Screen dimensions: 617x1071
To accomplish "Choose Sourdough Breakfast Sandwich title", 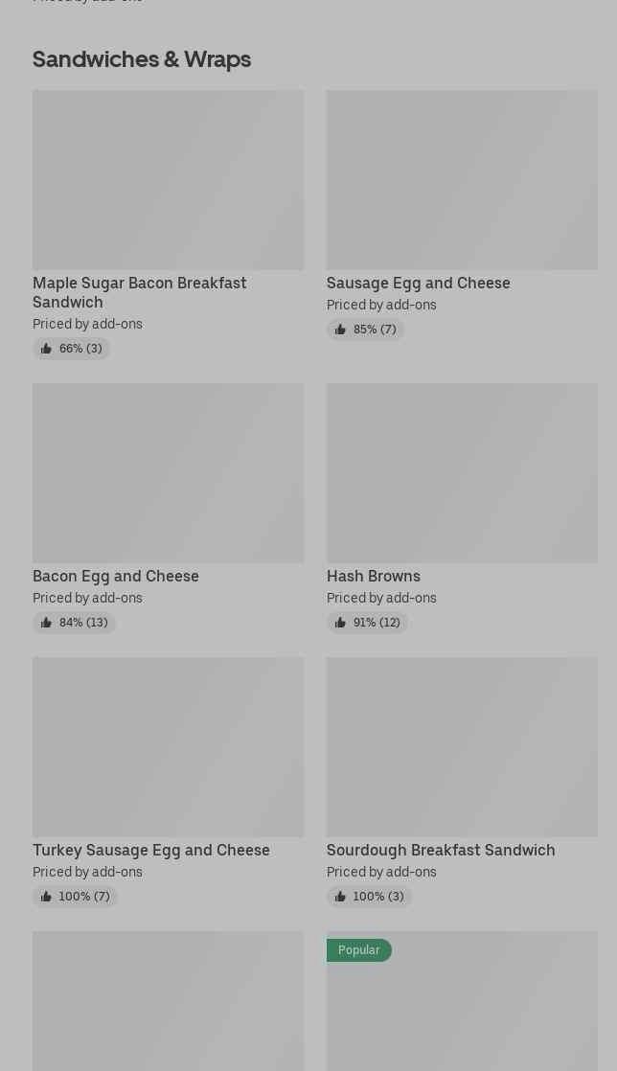I will tap(441, 850).
